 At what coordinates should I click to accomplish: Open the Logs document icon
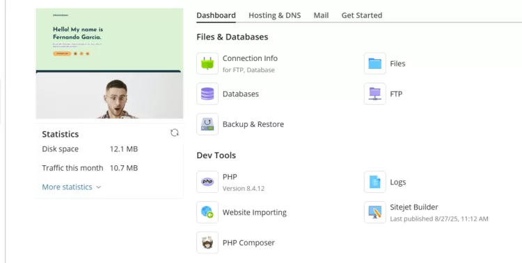pyautogui.click(x=375, y=182)
